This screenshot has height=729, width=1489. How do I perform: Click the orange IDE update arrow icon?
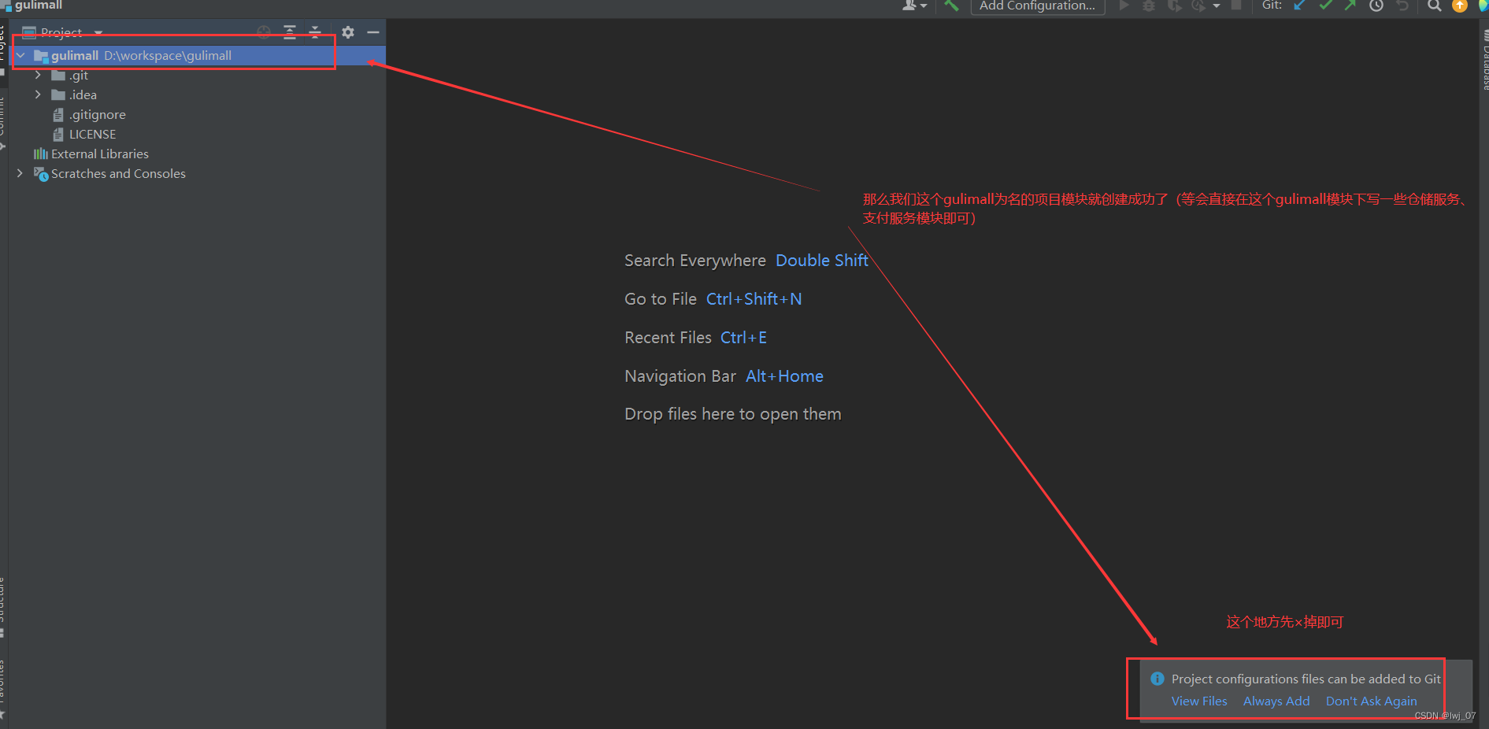pyautogui.click(x=1460, y=6)
